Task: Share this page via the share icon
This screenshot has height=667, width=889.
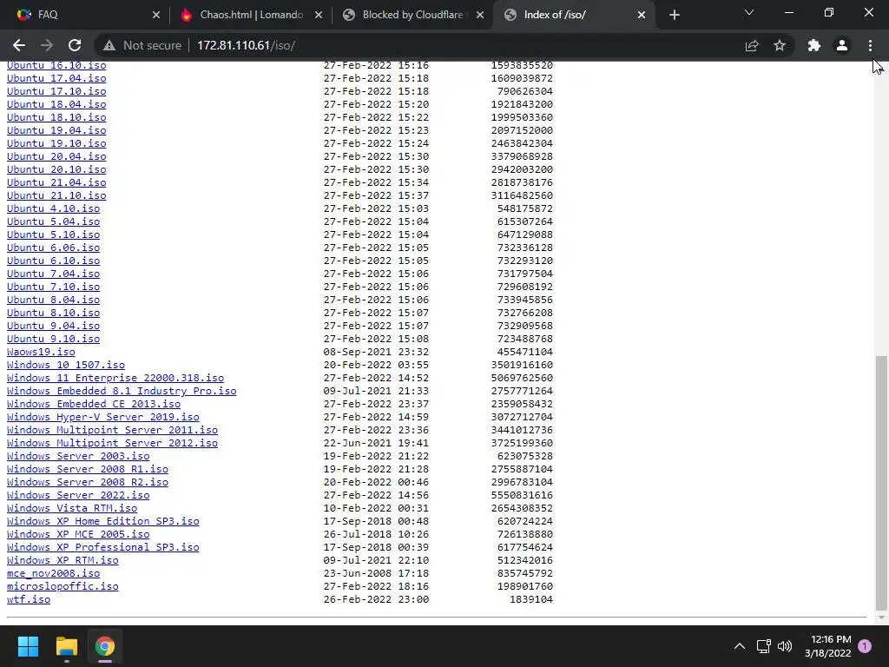Action: 752,45
